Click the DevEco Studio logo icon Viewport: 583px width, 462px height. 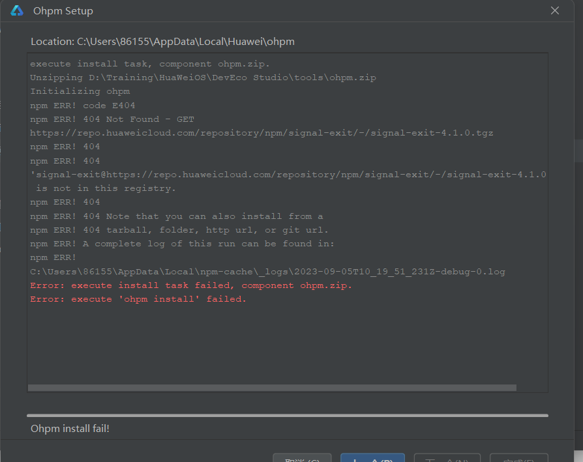(17, 11)
